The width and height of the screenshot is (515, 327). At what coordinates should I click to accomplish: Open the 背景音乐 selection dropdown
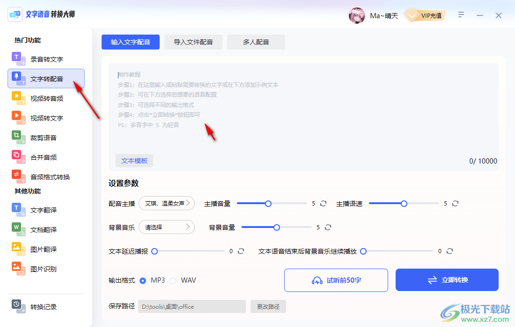[167, 227]
